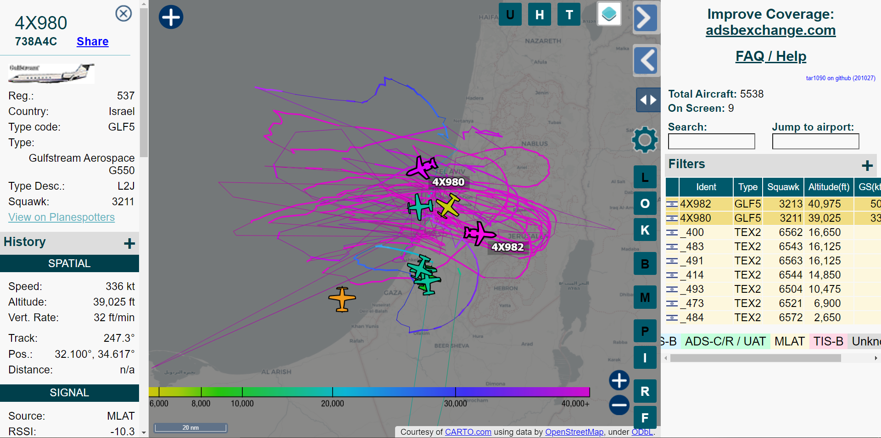Click the altitude color legend bar

(x=369, y=392)
